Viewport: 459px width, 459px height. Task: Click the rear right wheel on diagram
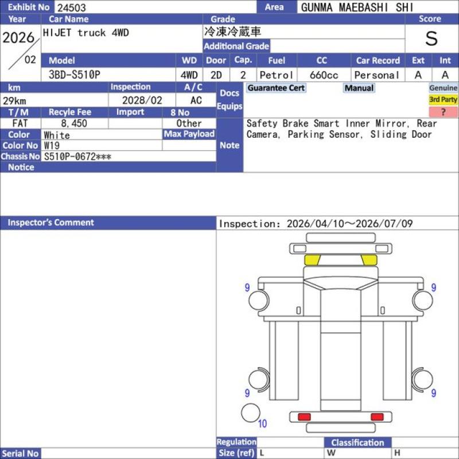tap(423, 379)
